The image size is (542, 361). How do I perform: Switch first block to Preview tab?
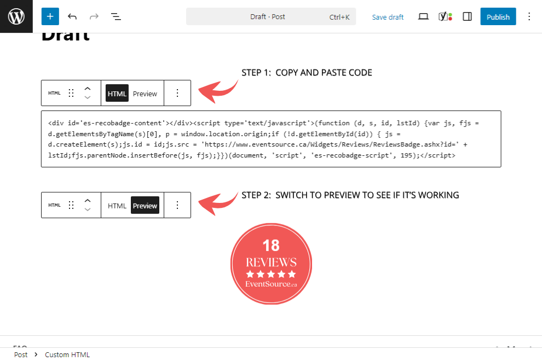point(145,94)
